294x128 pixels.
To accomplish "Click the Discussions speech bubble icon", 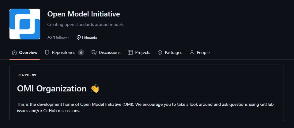I will click(94, 52).
